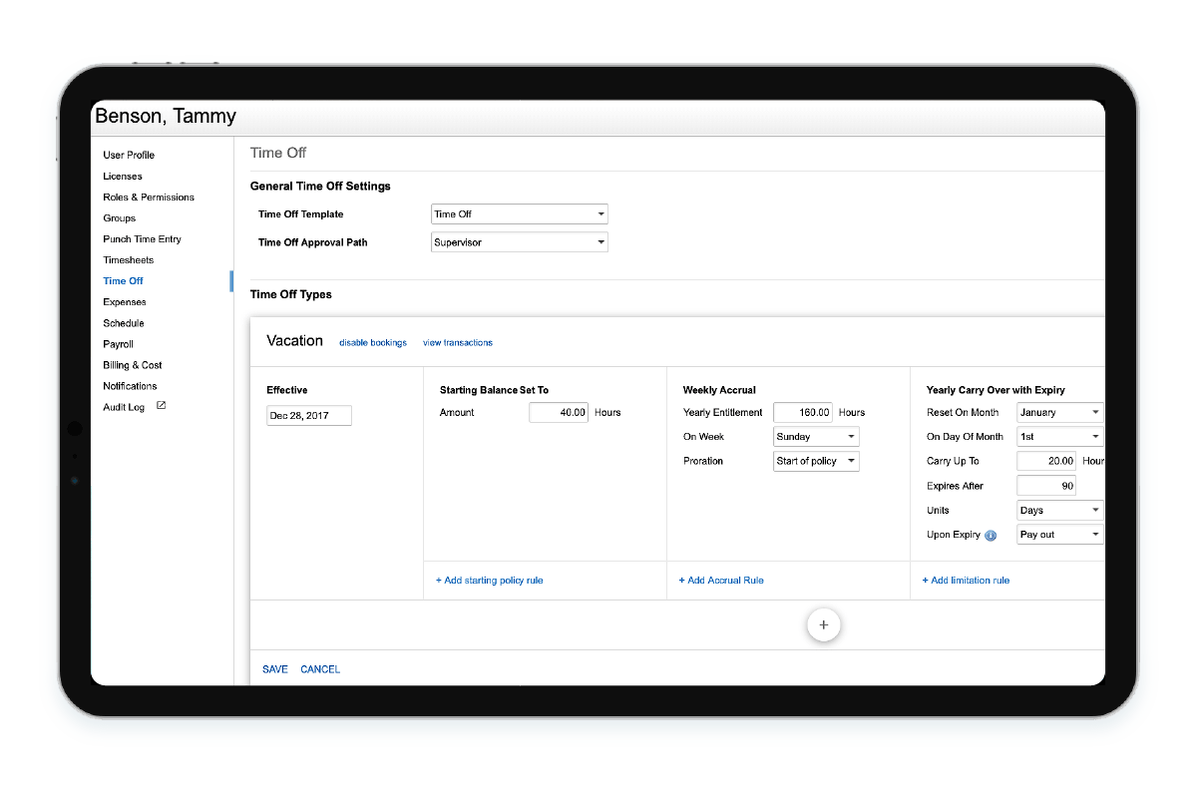Open Expenses in the sidebar
The width and height of the screenshot is (1197, 798).
[x=125, y=302]
